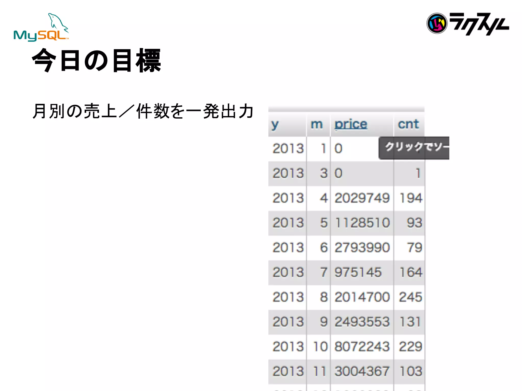Select the price cell 8072243

click(362, 346)
